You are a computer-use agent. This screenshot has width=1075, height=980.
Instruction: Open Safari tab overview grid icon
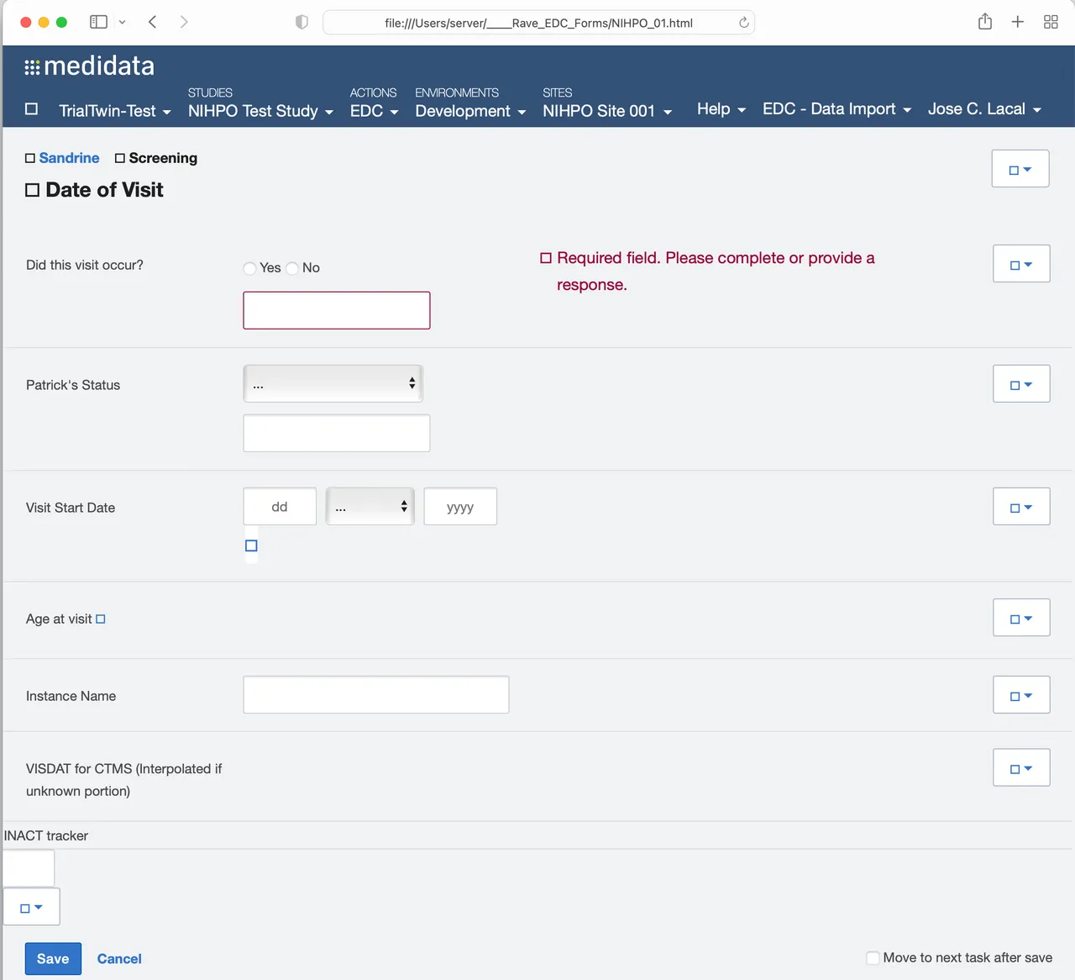coord(1051,22)
